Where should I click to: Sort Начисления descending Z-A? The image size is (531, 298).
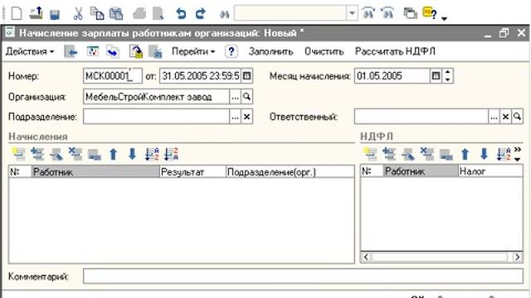tap(171, 154)
